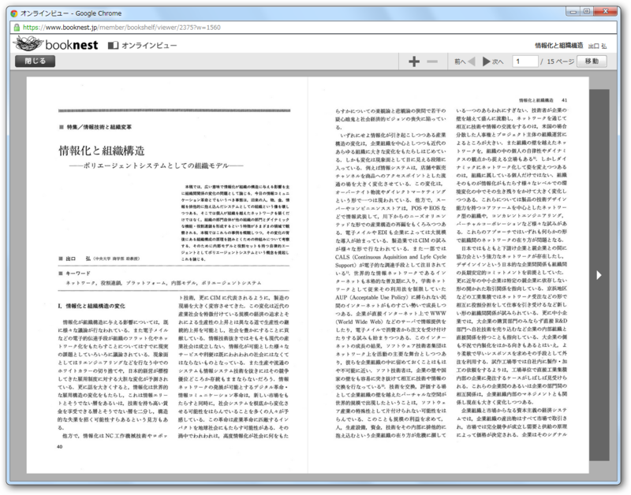Click the left page of the document
The image size is (631, 495).
point(167,275)
